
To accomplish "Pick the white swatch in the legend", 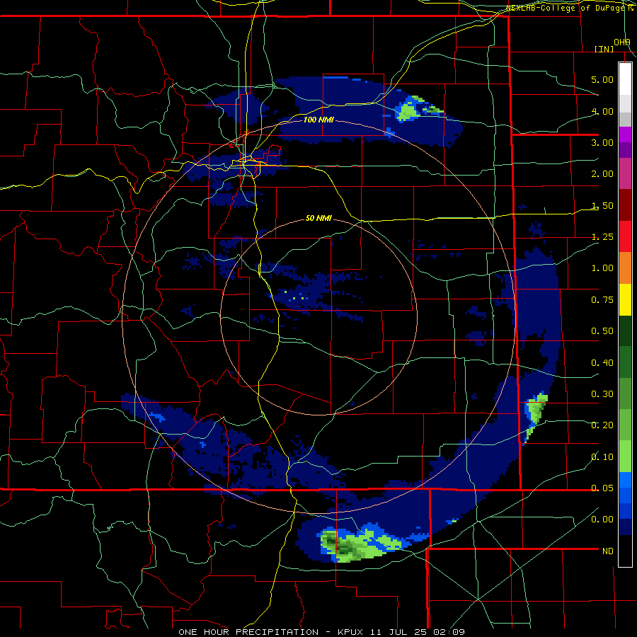I will pos(625,79).
